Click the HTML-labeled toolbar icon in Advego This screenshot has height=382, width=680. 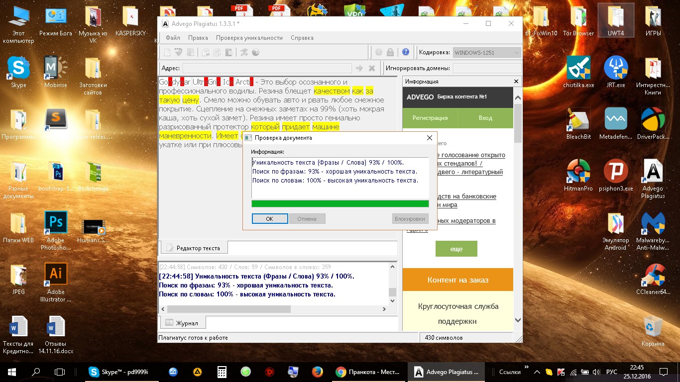179,52
